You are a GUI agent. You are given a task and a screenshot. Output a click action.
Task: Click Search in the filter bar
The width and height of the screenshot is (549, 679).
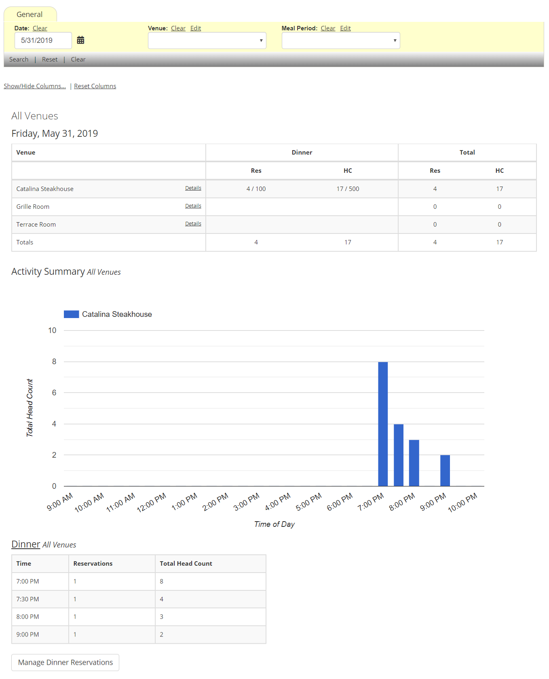[19, 59]
